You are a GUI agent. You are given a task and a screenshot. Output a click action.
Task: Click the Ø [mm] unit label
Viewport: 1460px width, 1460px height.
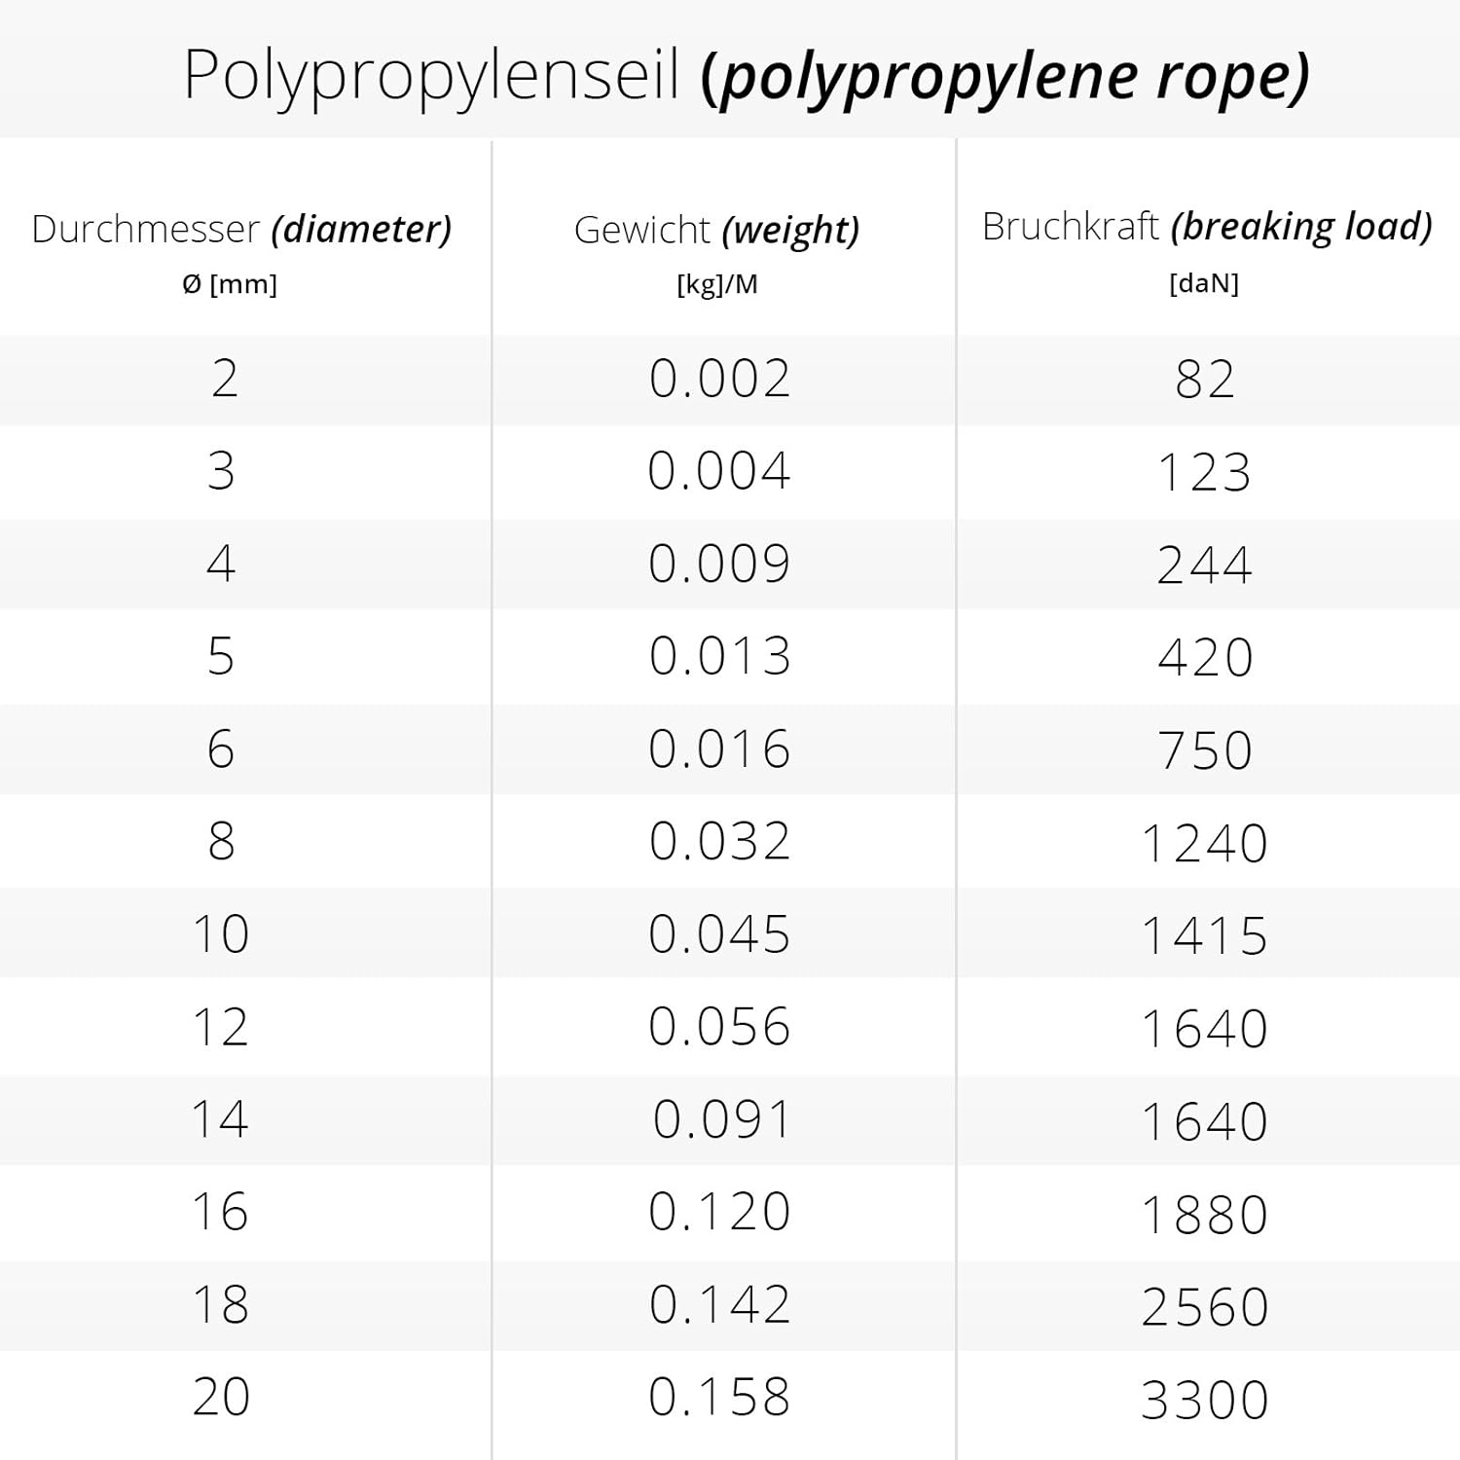230,284
